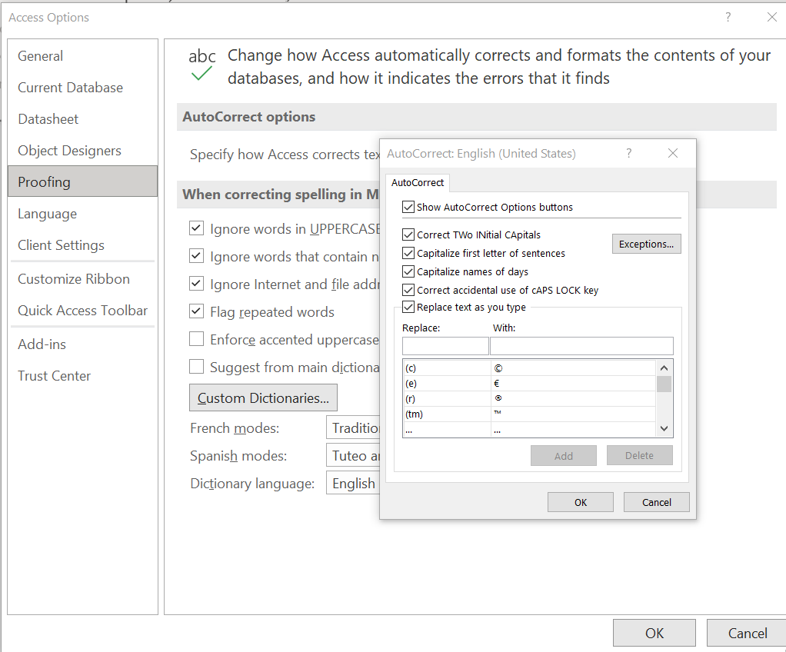Viewport: 786px width, 652px height.
Task: Open AutoCorrect Exceptions dialog
Action: (x=646, y=244)
